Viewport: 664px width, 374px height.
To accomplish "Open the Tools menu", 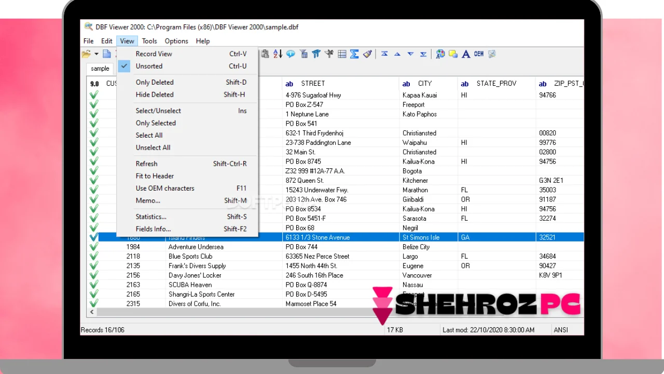I will coord(149,41).
